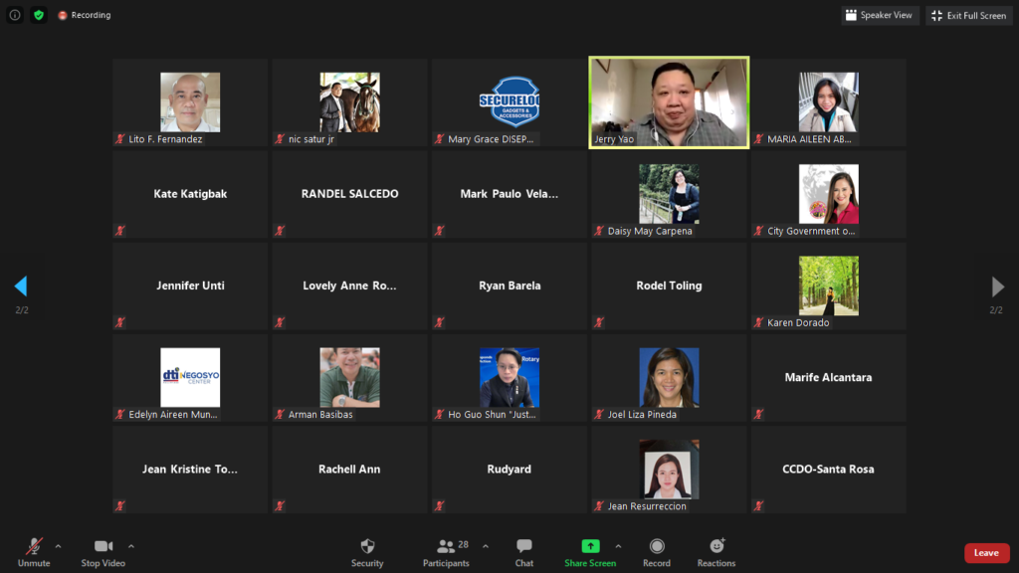Go to next page with right arrow

(x=998, y=286)
